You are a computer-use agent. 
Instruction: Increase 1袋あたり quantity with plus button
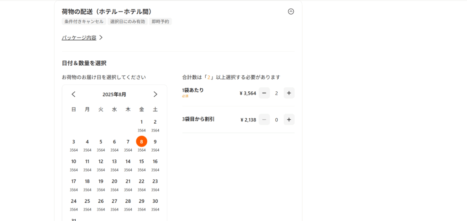tap(289, 93)
